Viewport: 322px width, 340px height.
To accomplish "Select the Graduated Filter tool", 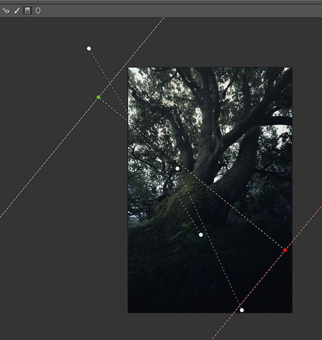I will 27,10.
